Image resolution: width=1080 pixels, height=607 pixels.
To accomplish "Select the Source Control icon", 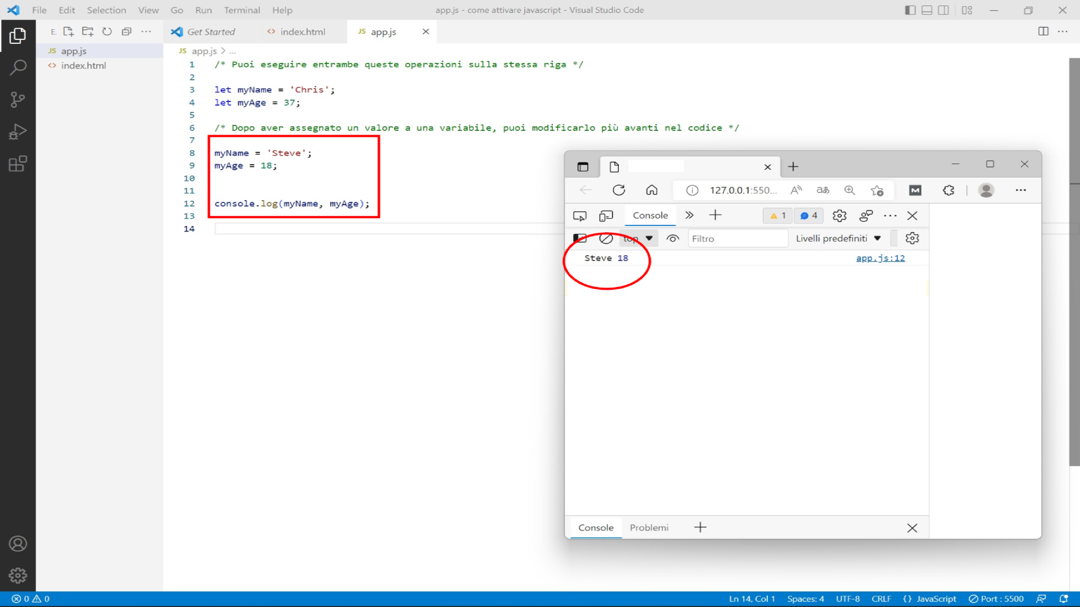I will point(19,99).
